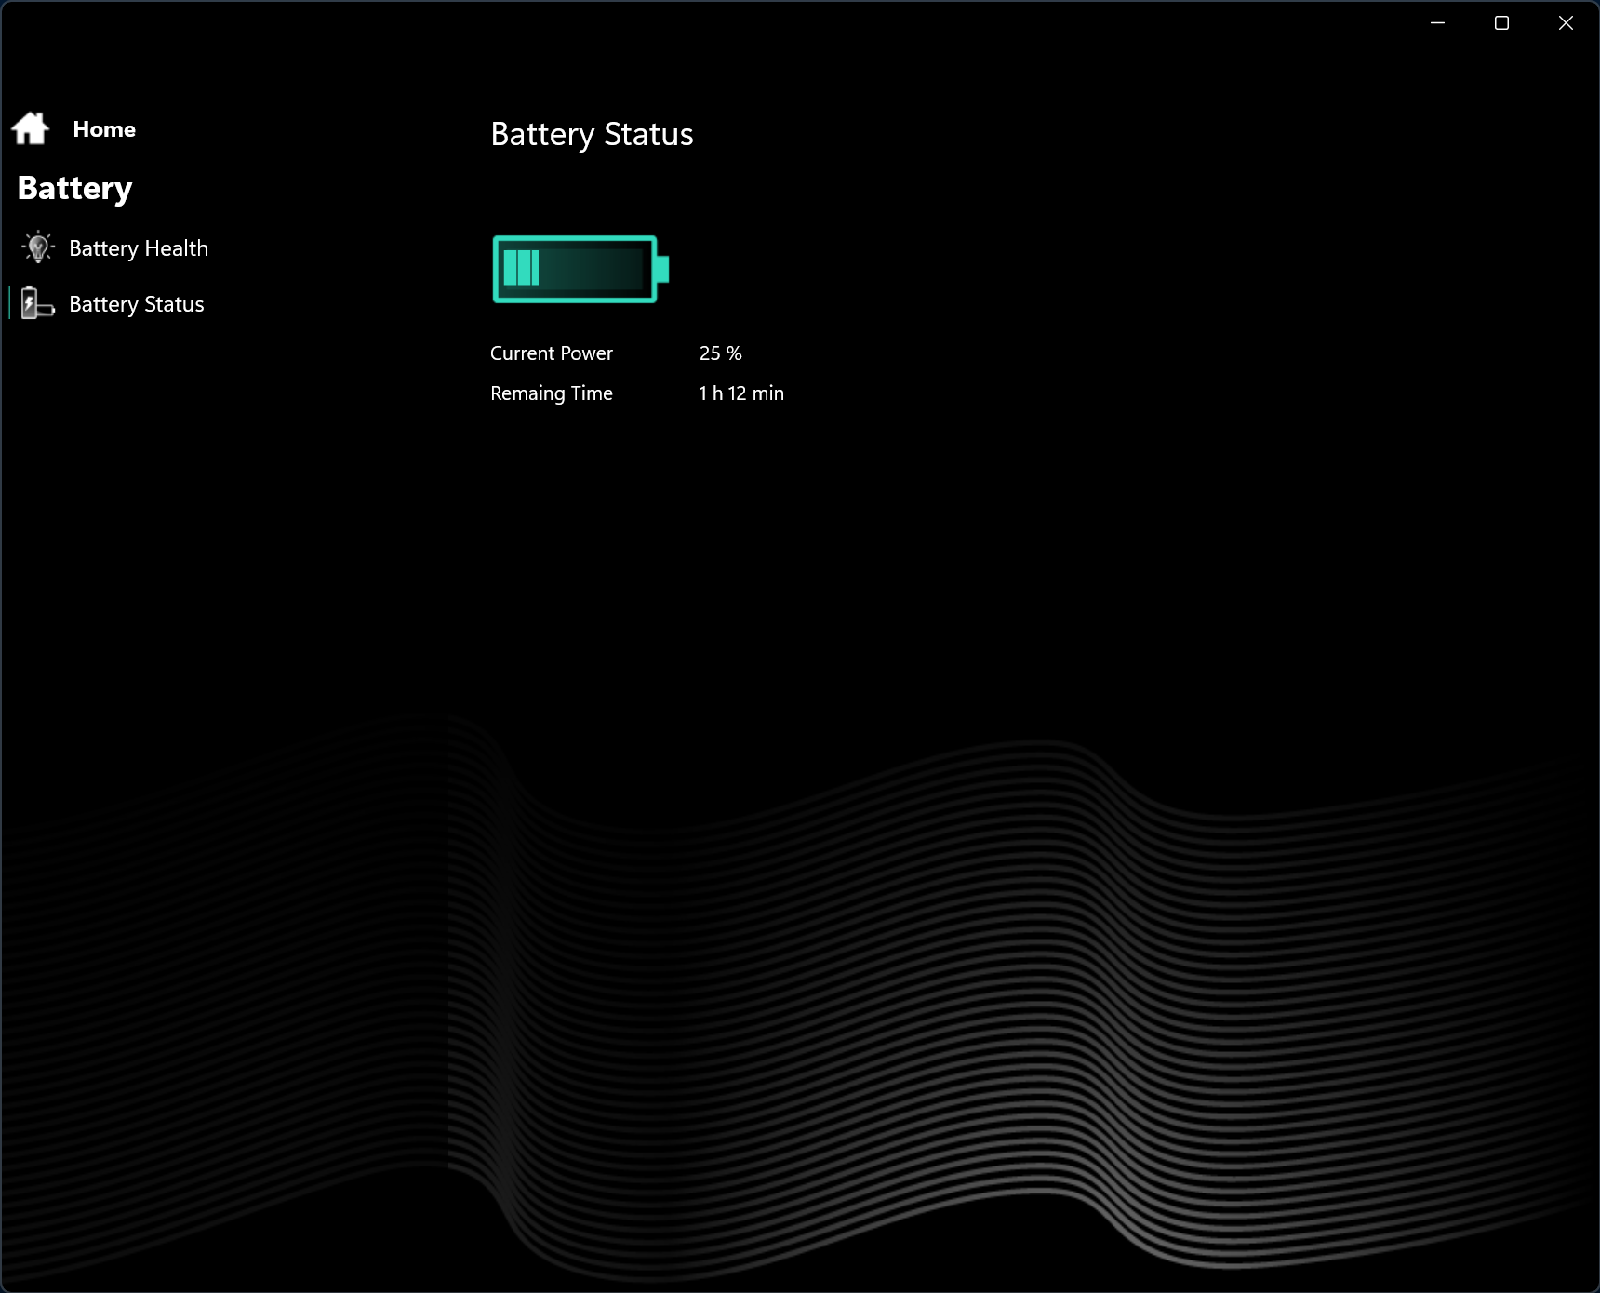1600x1293 pixels.
Task: Select the 25 % power value
Action: [x=721, y=353]
